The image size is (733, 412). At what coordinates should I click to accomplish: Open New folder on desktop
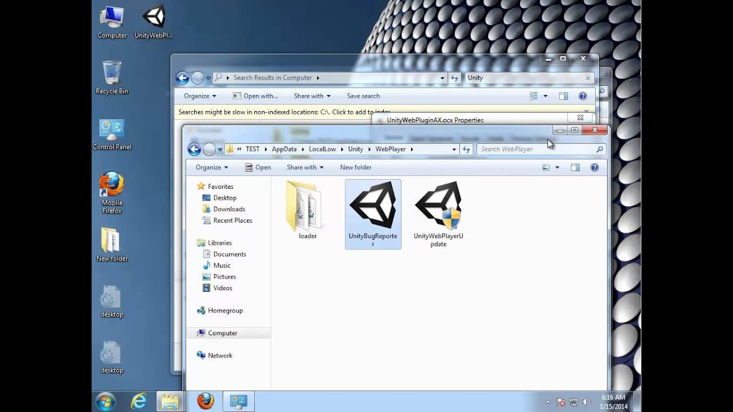[x=112, y=244]
